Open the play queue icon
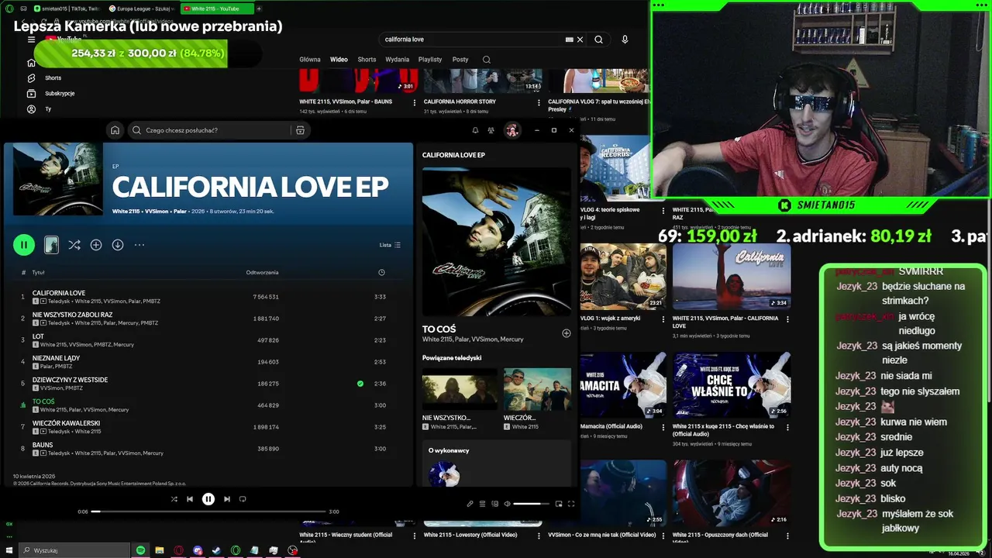The image size is (992, 558). [482, 504]
